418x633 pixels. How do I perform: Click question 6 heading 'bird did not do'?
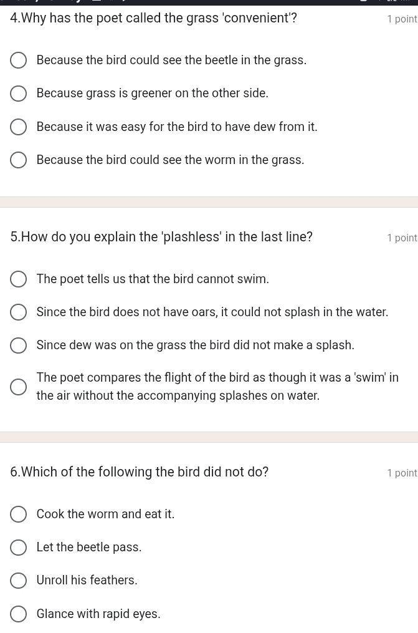pos(139,472)
